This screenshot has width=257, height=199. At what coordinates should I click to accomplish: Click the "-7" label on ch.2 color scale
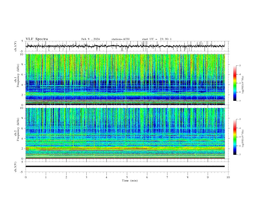(239, 155)
